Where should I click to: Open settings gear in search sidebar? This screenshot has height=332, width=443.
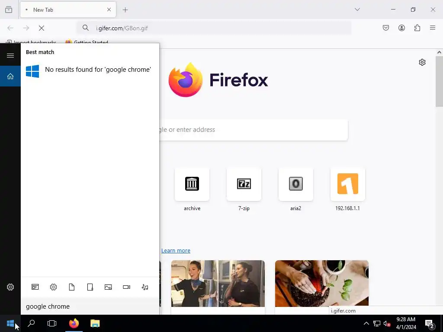point(10,287)
